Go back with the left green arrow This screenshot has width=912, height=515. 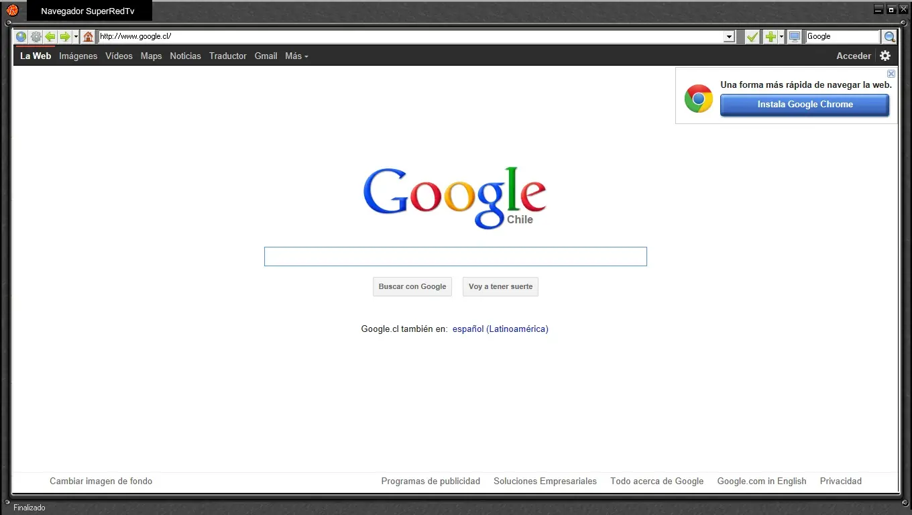pos(50,37)
